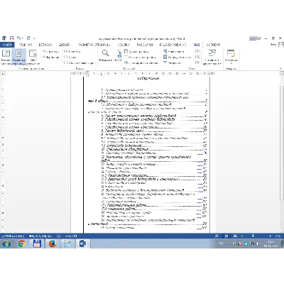
Task: Open Windows Start menu
Action: 6,244
